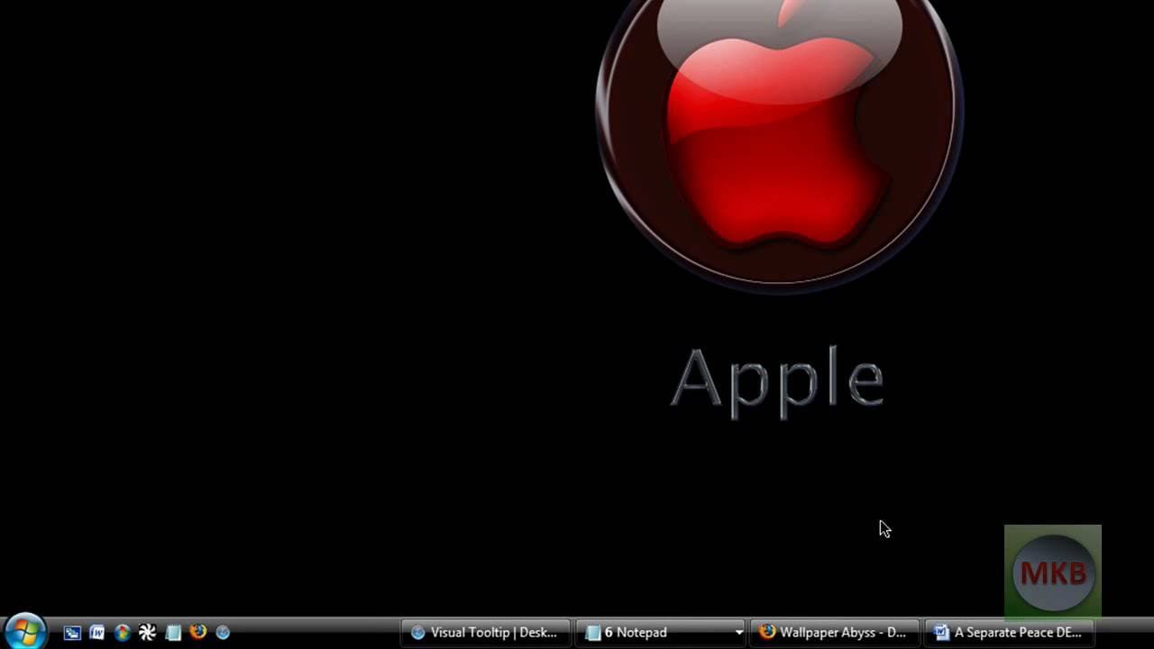
Task: Launch Safari compass icon in Quick Launch
Action: (223, 633)
